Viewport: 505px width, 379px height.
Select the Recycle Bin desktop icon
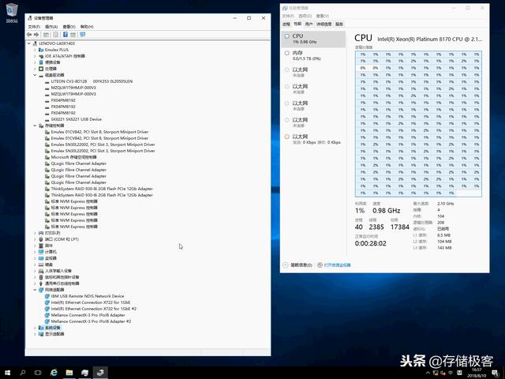(12, 13)
